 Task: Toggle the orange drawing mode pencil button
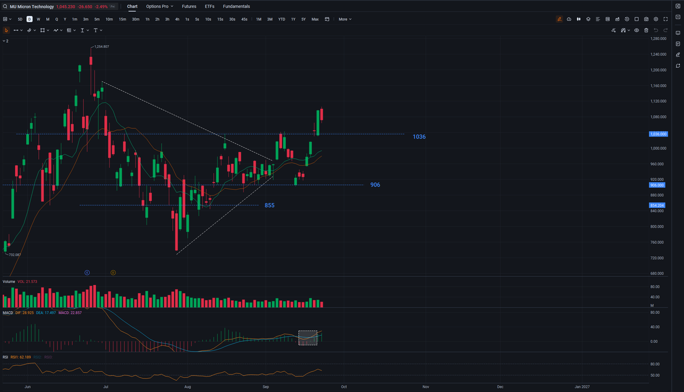pyautogui.click(x=560, y=19)
